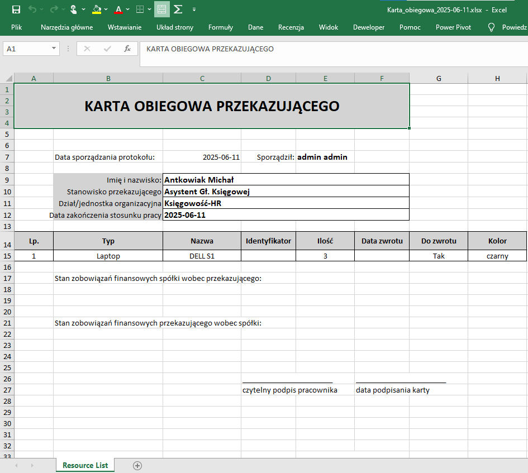Select the Księgowość-HR cell
Screen dimensions: 528x473
click(x=286, y=203)
